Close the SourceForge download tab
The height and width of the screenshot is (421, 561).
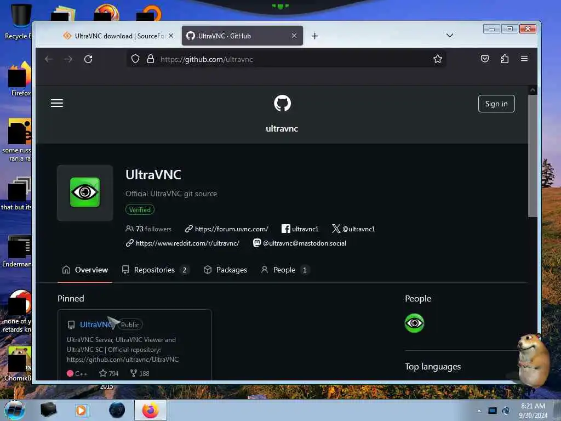click(171, 36)
